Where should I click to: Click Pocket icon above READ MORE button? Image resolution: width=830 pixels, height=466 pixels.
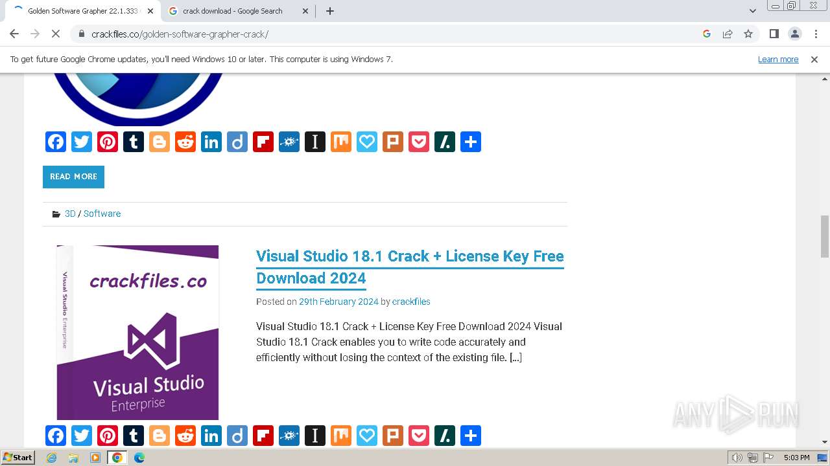(419, 142)
